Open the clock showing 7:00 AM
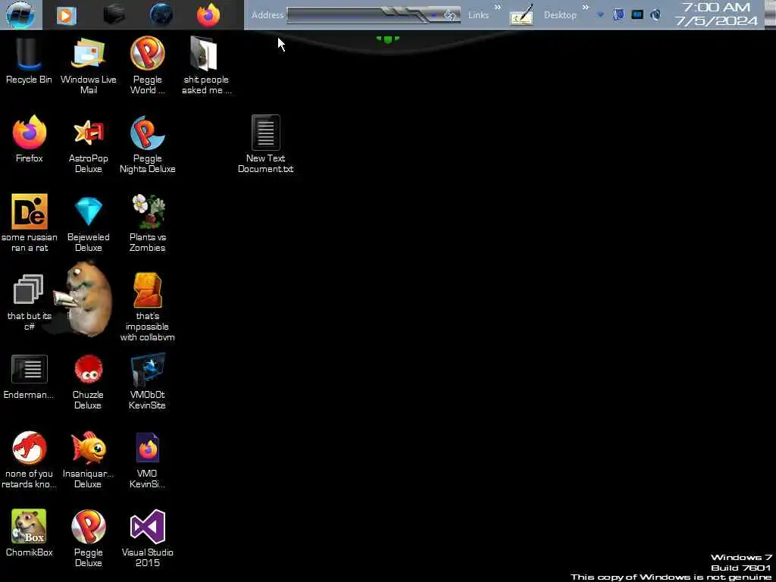The height and width of the screenshot is (582, 776). coord(715,14)
